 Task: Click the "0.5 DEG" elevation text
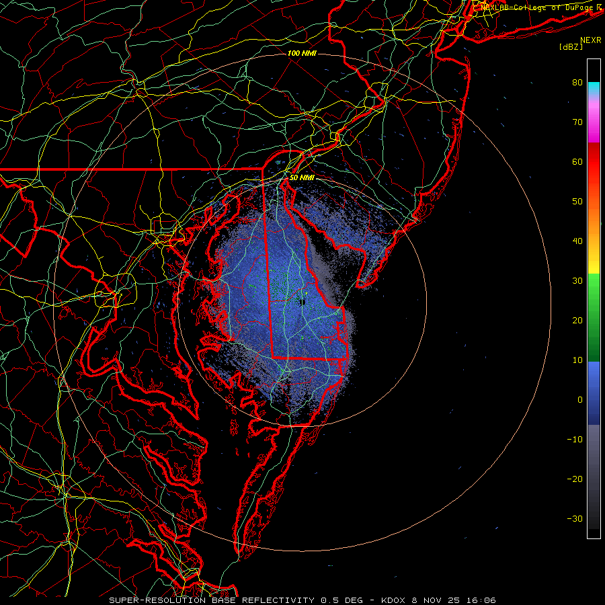(x=341, y=600)
